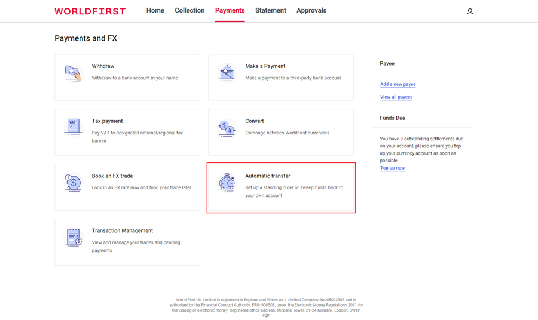Image resolution: width=538 pixels, height=320 pixels.
Task: Click the Make a Payment envelope icon
Action: coord(227,73)
